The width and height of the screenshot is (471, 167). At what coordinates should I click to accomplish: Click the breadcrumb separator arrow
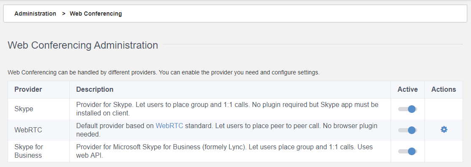63,14
